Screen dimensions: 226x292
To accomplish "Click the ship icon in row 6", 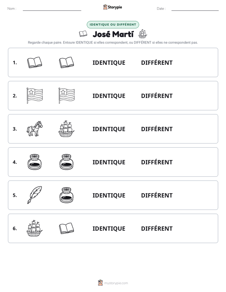I will 35,228.
